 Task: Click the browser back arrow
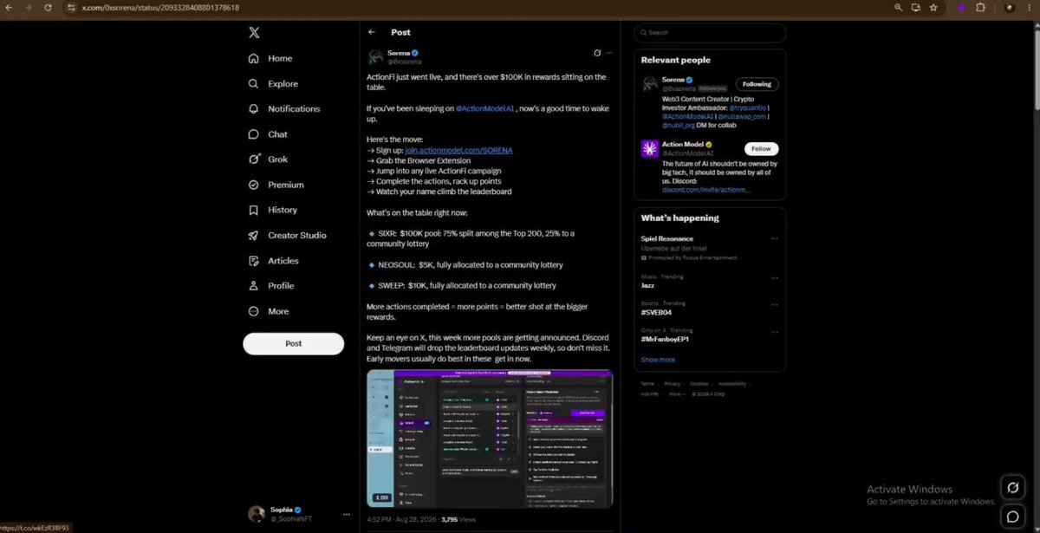click(9, 7)
